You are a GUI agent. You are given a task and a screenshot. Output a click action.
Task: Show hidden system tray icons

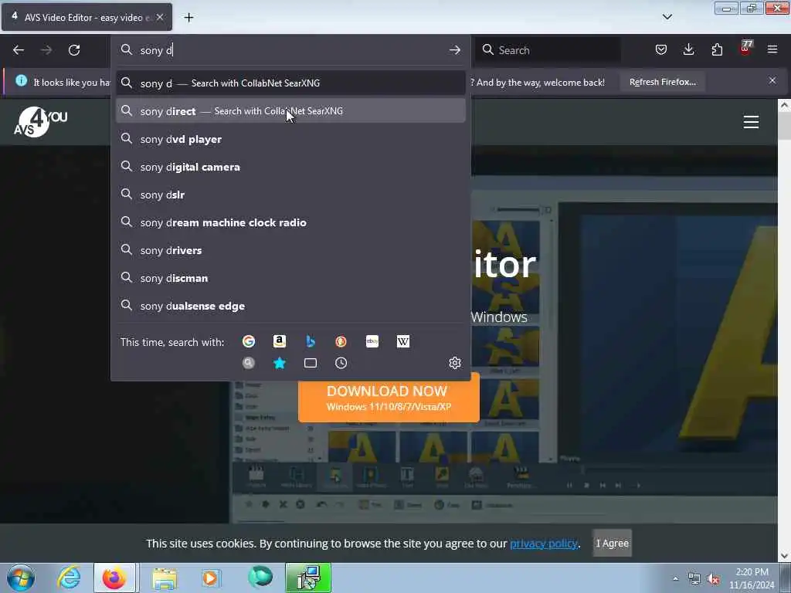coord(675,578)
